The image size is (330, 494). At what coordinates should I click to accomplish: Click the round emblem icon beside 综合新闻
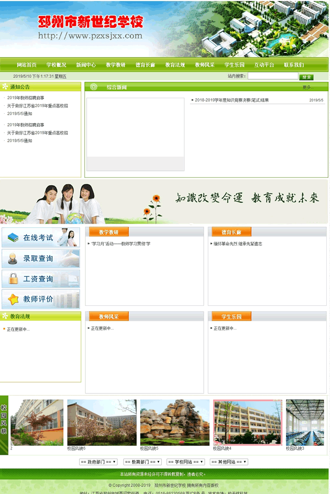(x=93, y=87)
